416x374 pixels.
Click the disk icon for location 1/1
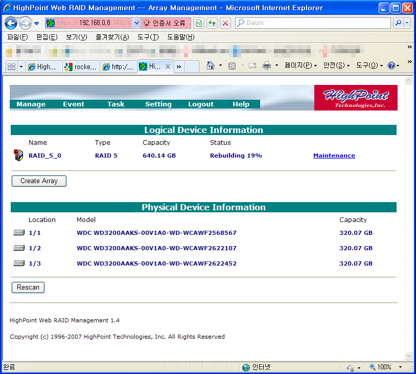tap(19, 233)
